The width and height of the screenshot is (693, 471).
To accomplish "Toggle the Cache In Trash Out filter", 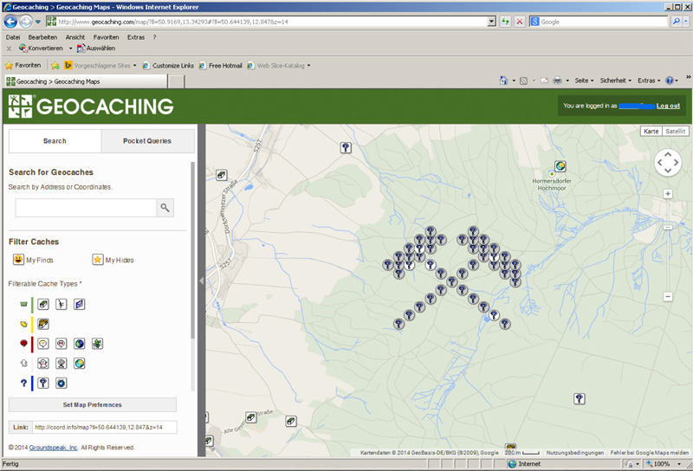I will coord(97,344).
